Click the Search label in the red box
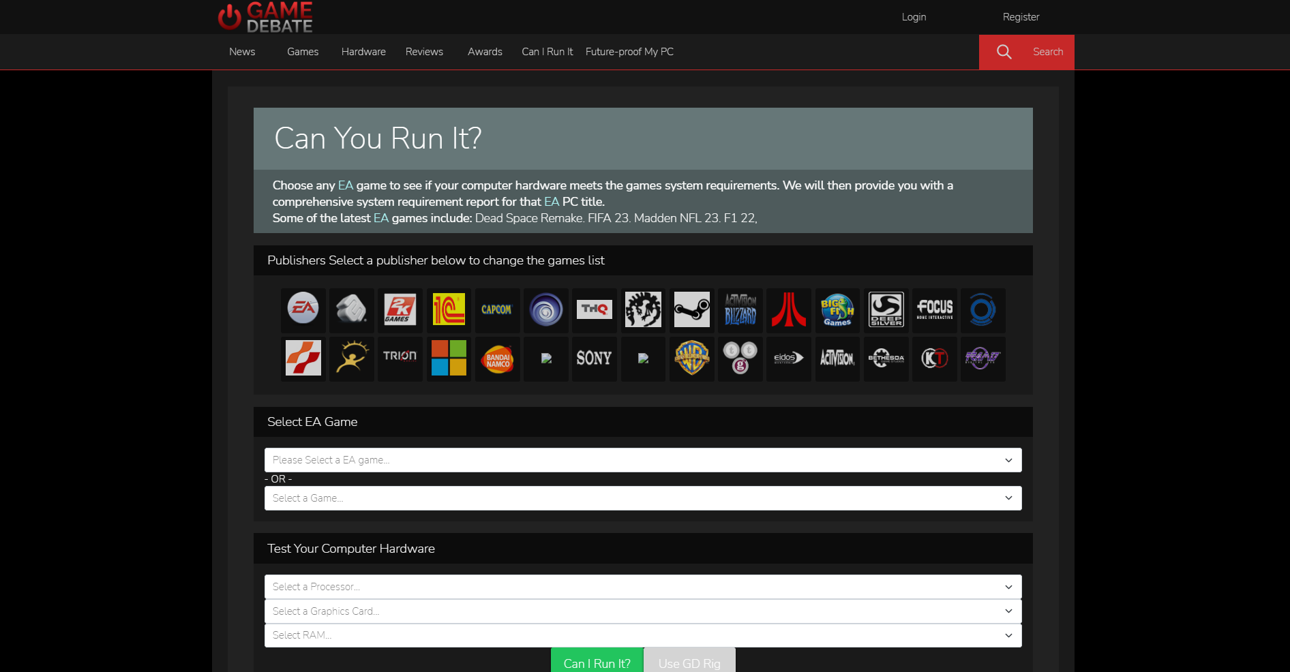Image resolution: width=1290 pixels, height=672 pixels. point(1048,52)
